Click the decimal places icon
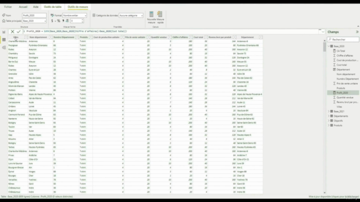The image size is (360, 202). tap(67, 21)
